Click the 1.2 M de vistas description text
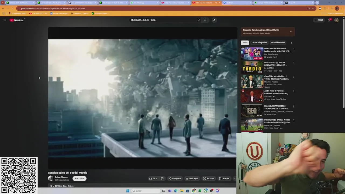 [x=61, y=186]
